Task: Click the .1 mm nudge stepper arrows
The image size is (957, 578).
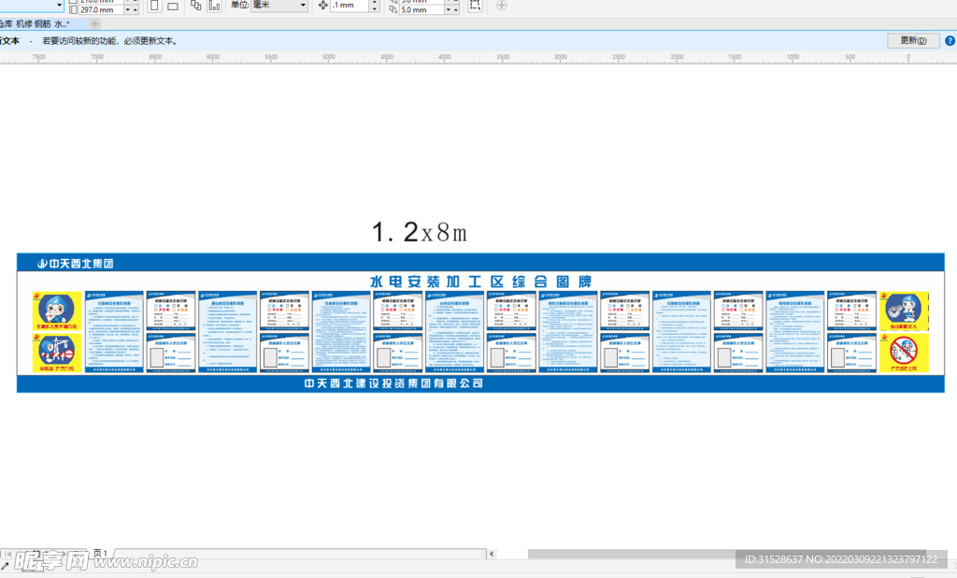Action: tap(376, 6)
